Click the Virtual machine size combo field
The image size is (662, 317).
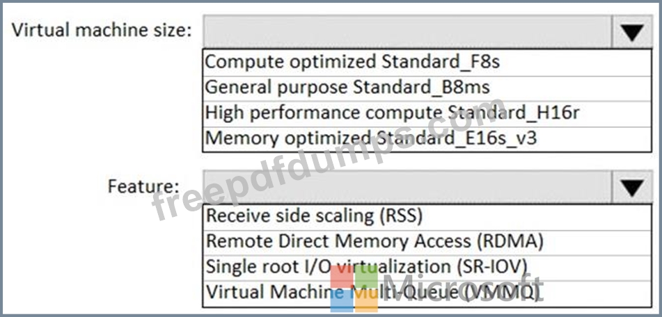(407, 32)
